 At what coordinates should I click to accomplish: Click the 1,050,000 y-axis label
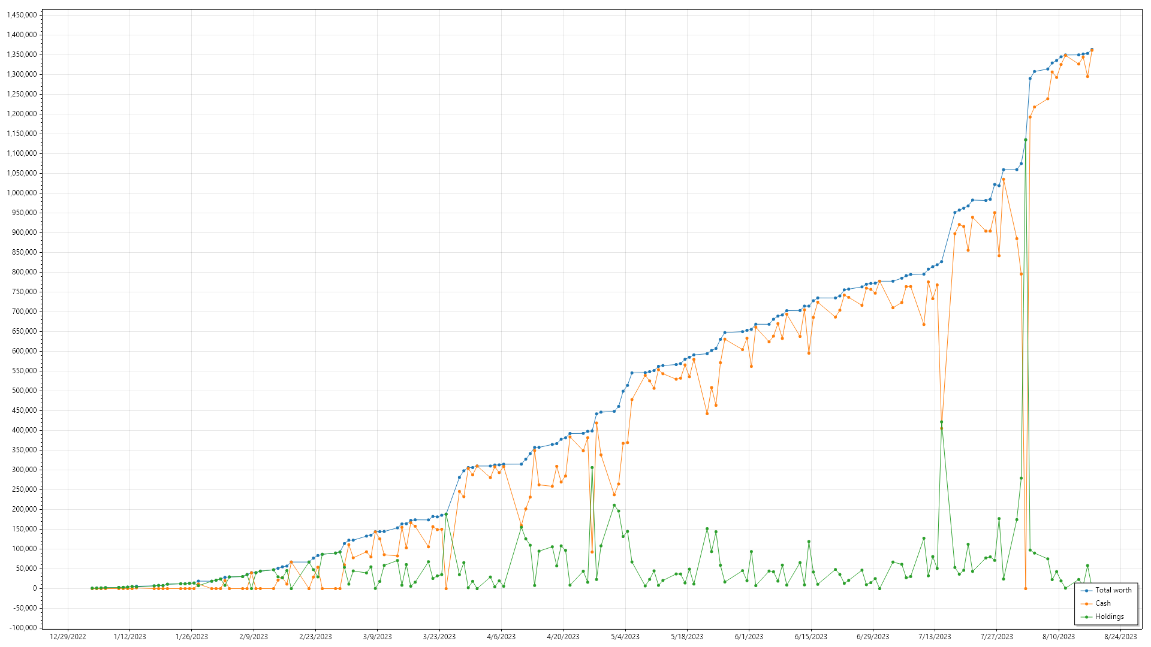click(x=22, y=173)
